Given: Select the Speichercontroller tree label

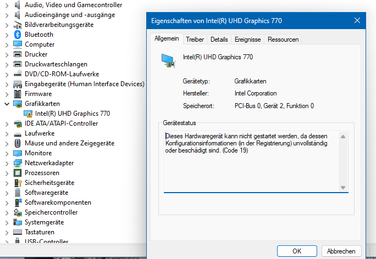Looking at the screenshot, I should (51, 212).
